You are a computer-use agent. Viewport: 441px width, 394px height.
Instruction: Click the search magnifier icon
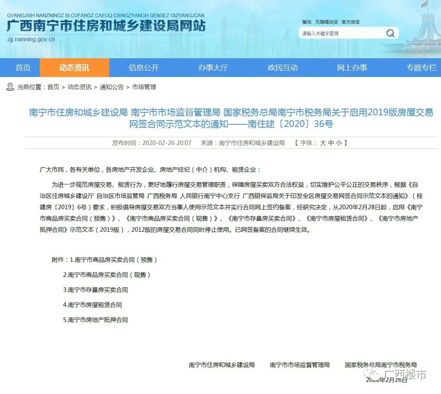pos(390,34)
